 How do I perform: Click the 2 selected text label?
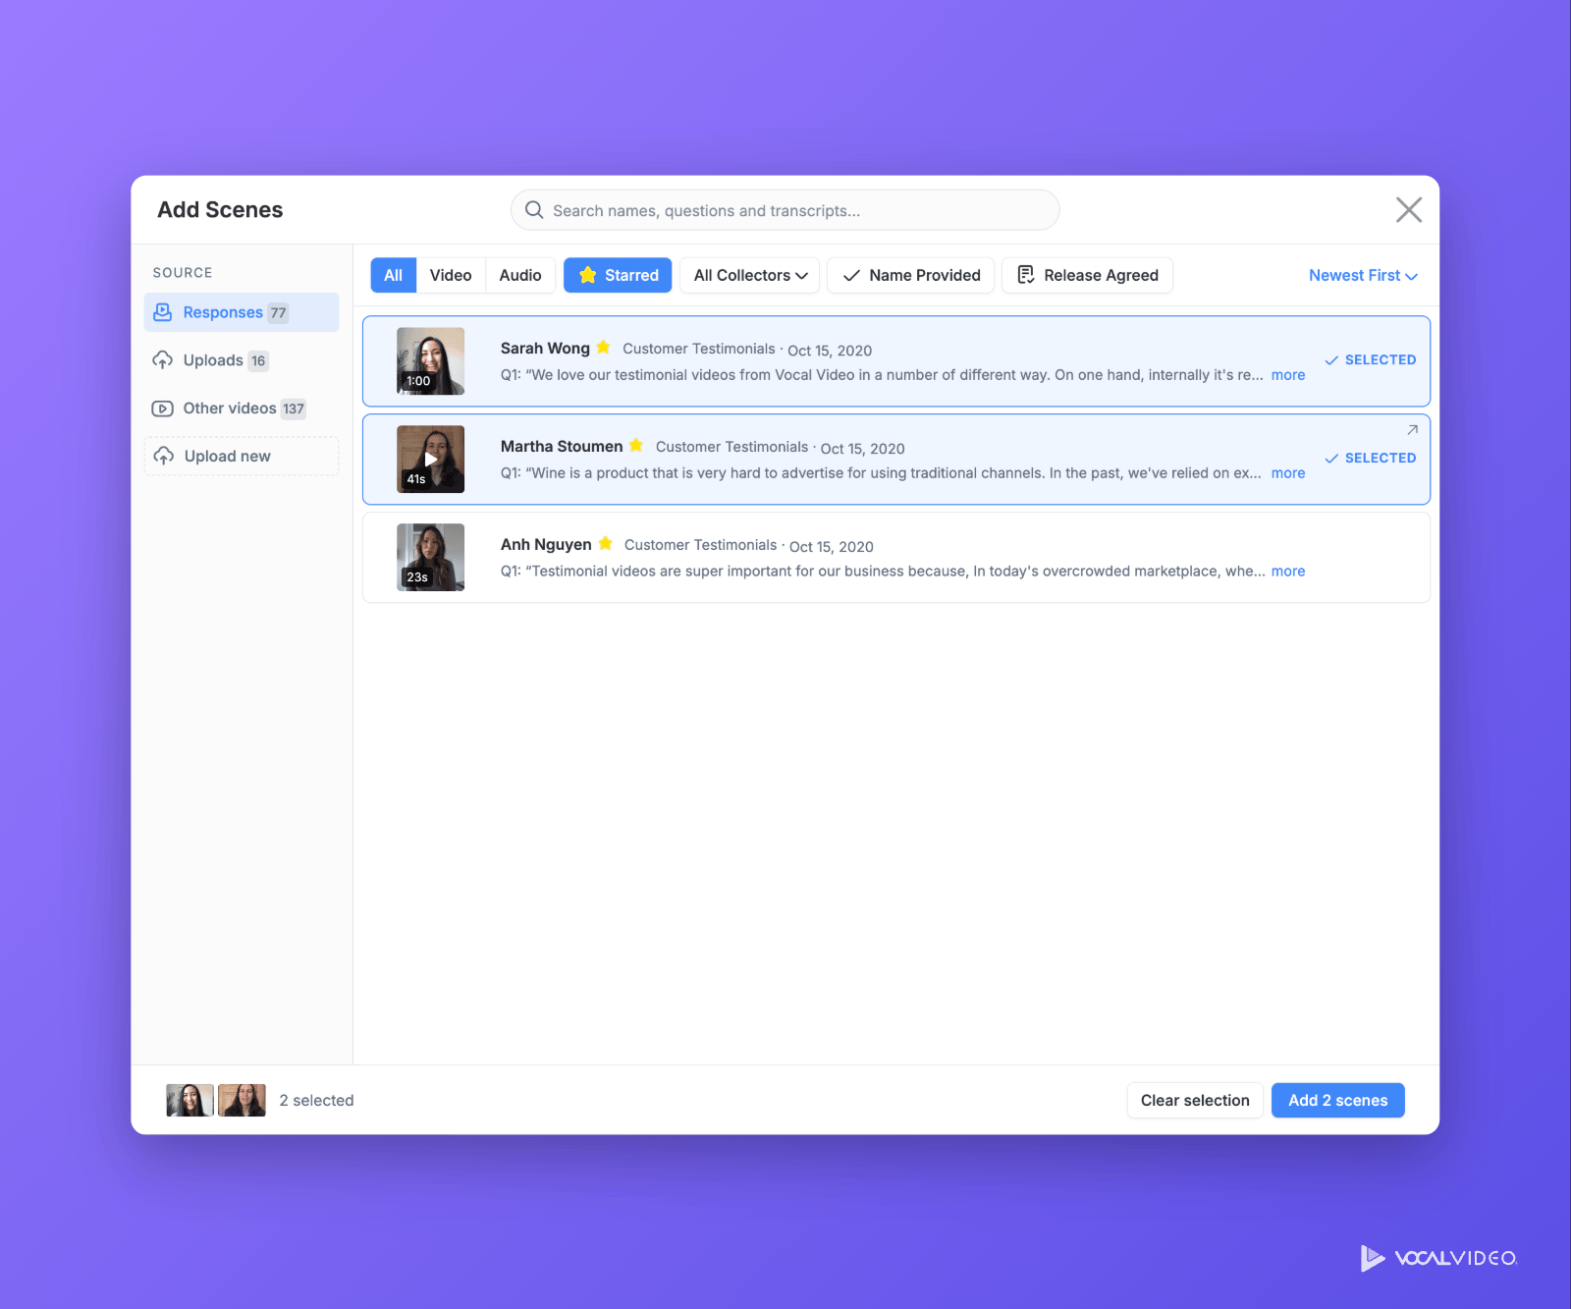316,1101
